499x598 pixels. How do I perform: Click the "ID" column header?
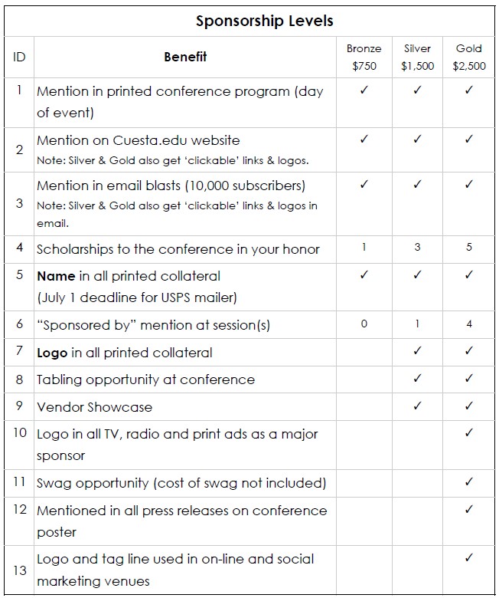pyautogui.click(x=19, y=57)
